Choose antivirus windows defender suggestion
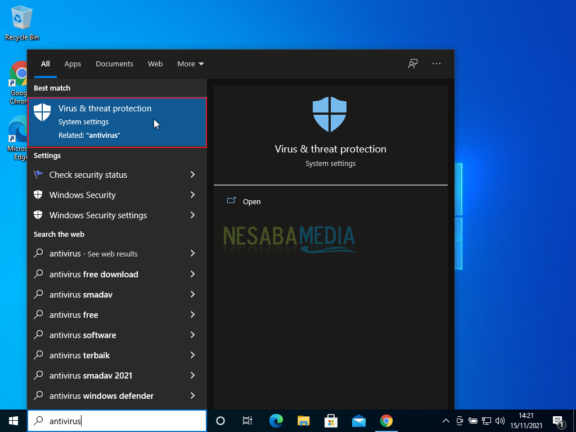The height and width of the screenshot is (432, 576). pyautogui.click(x=117, y=395)
